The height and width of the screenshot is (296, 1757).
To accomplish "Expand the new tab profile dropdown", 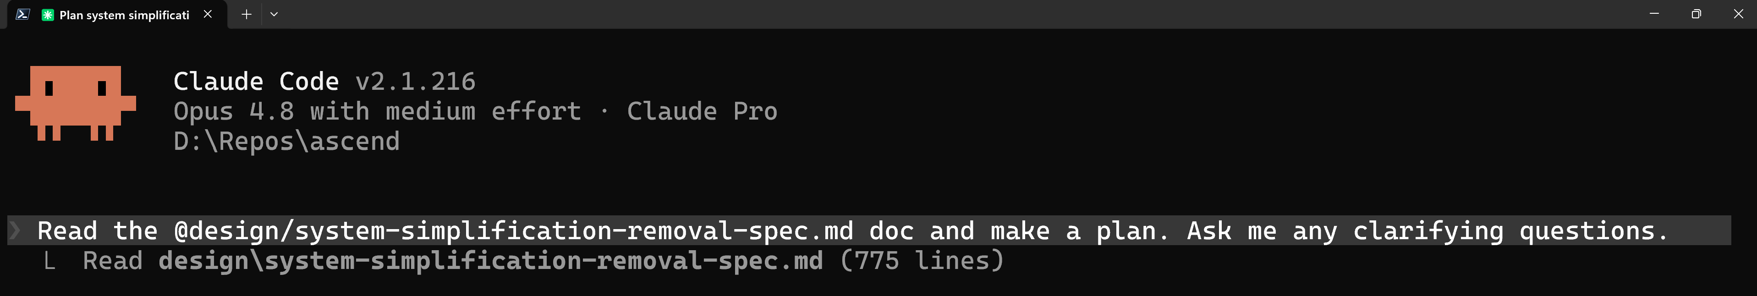I will (x=274, y=14).
